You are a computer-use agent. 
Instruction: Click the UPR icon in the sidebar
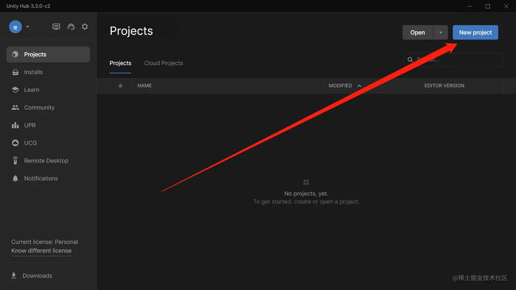click(x=15, y=125)
